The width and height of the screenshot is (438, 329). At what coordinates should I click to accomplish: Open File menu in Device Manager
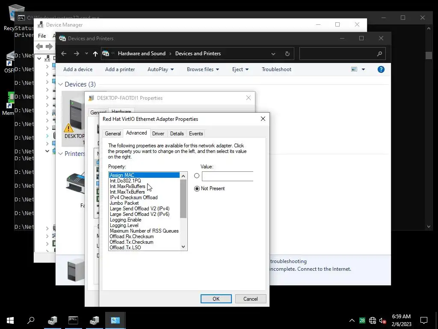[42, 36]
